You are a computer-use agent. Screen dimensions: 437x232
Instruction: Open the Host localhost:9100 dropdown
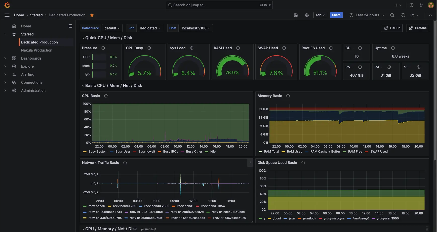(195, 28)
